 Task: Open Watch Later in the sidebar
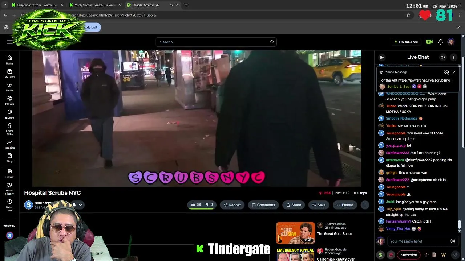(x=9, y=206)
